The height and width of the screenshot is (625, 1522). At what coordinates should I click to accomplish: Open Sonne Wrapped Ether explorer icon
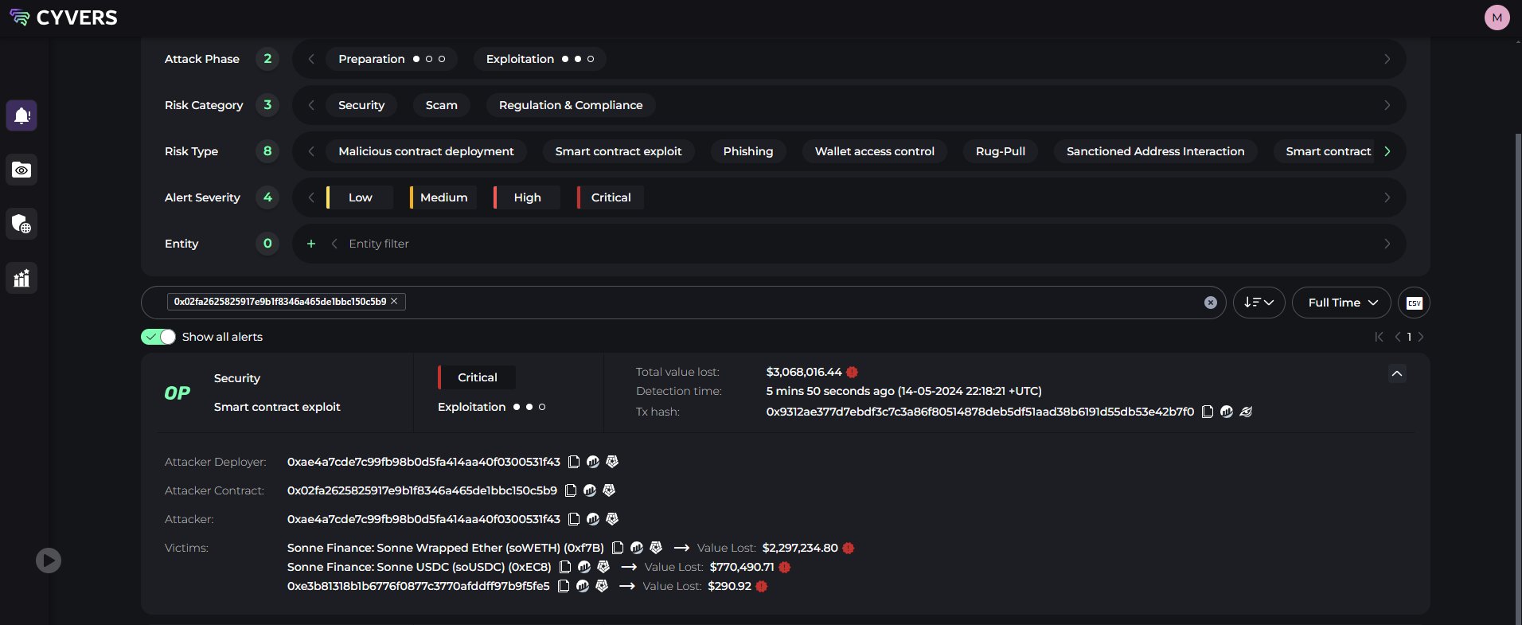tap(637, 548)
